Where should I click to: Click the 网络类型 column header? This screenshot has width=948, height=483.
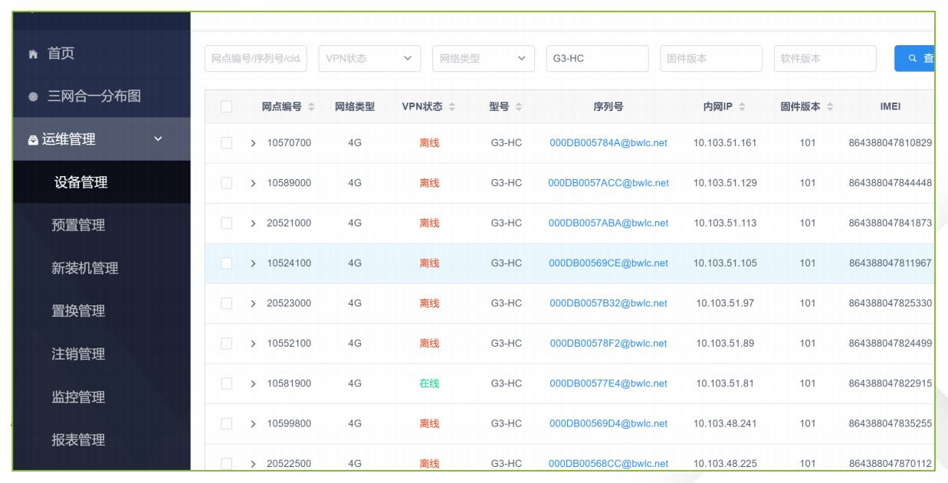pyautogui.click(x=355, y=106)
